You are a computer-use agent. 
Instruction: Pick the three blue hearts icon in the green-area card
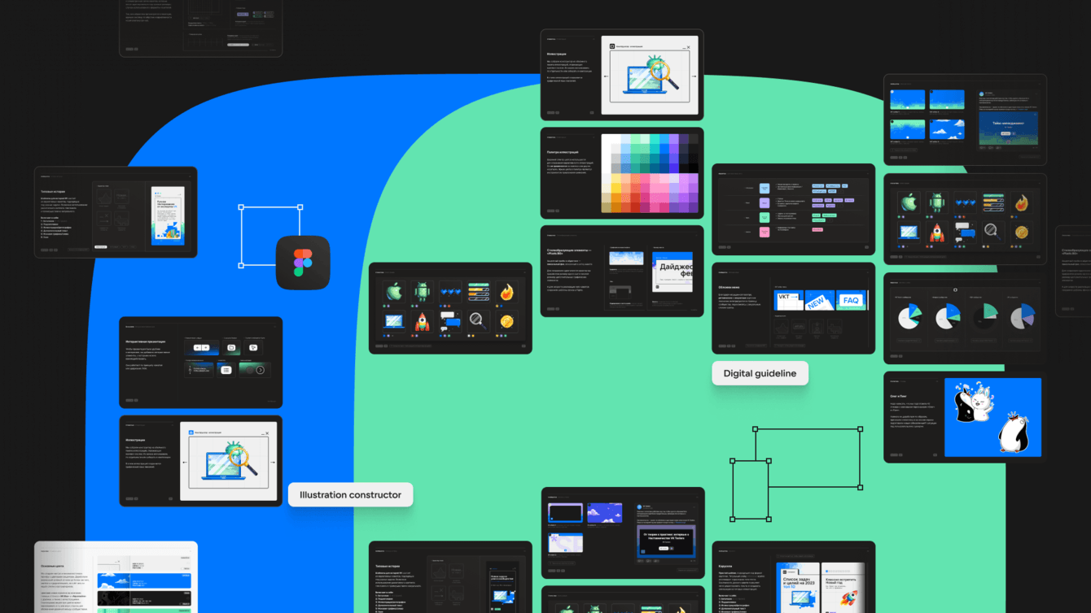(x=450, y=293)
